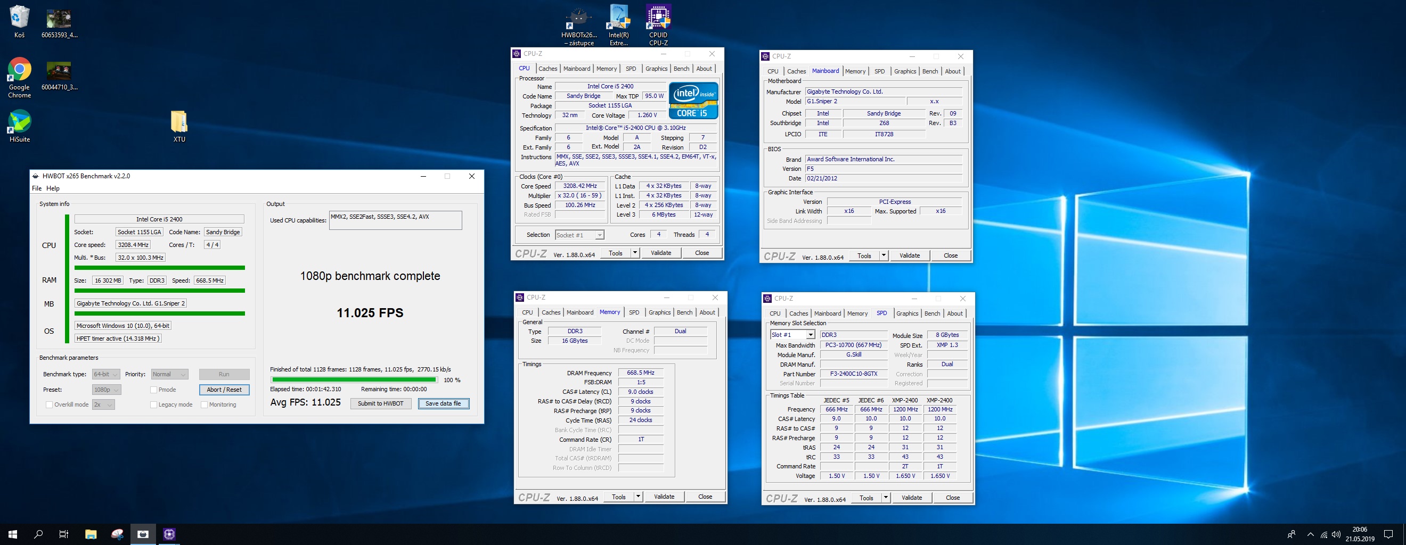Open File Explorer from the taskbar
The image size is (1406, 545).
[91, 534]
